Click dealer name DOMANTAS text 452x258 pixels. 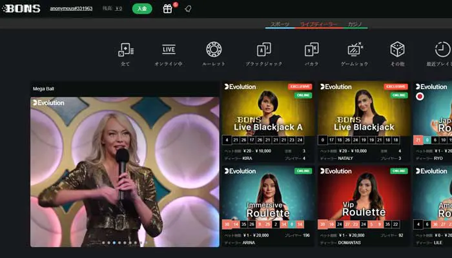tap(349, 243)
